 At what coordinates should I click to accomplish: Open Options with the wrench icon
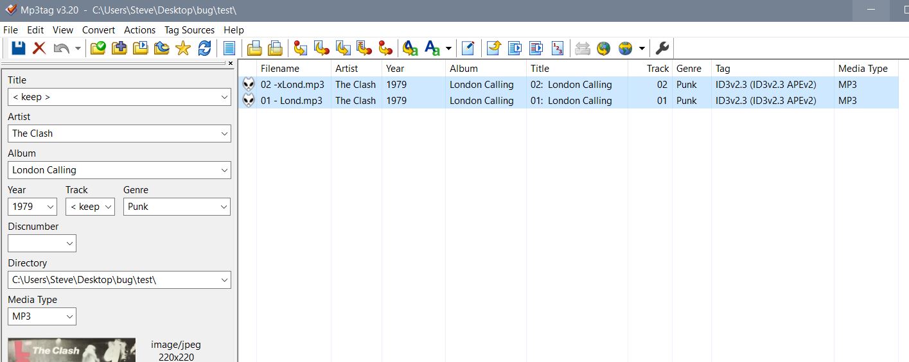662,48
